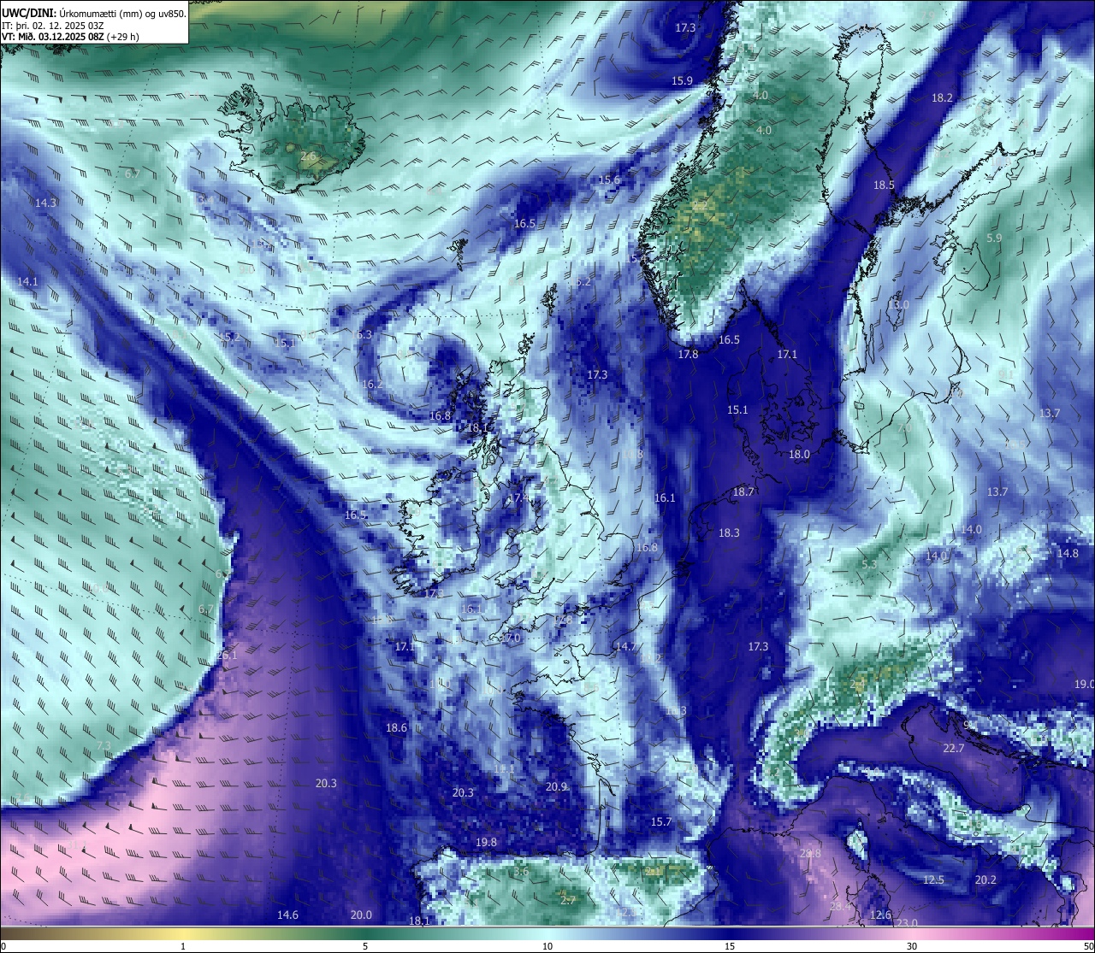Viewport: 1095px width, 953px height.
Task: Click the 20.0 value on the map
Action: (x=361, y=915)
